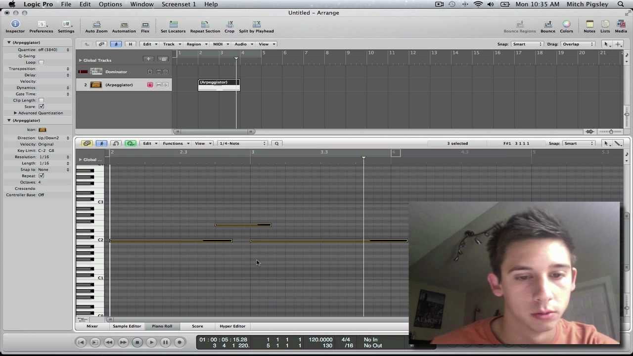
Task: Click the Arrange hide (H) button
Action: click(131, 44)
